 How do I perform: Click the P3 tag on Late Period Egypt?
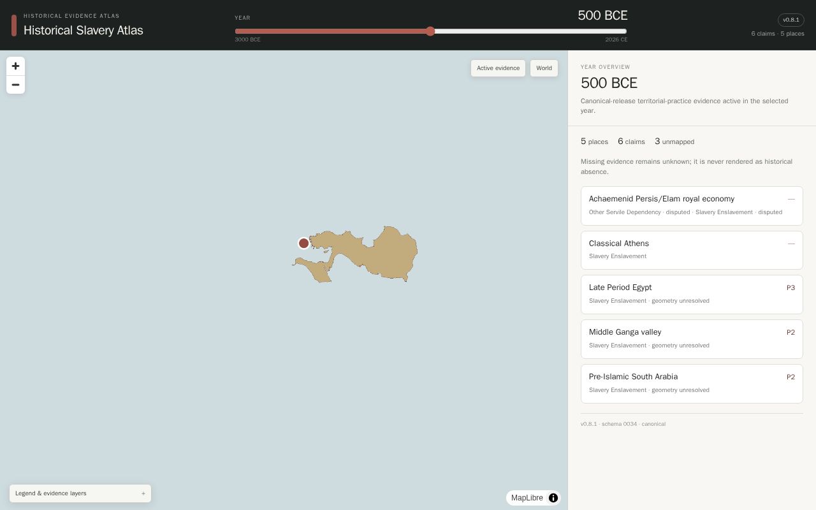click(x=790, y=288)
